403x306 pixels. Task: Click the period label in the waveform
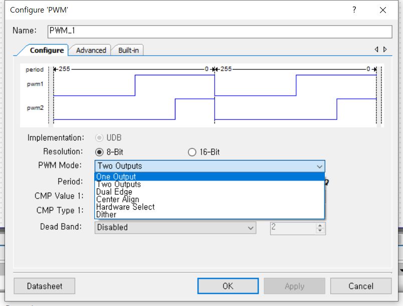pos(35,70)
